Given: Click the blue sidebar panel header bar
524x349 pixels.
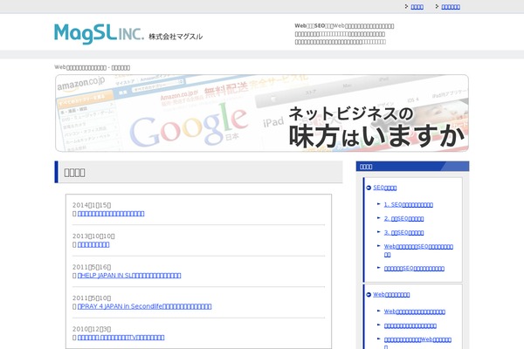Looking at the screenshot, I should point(412,167).
